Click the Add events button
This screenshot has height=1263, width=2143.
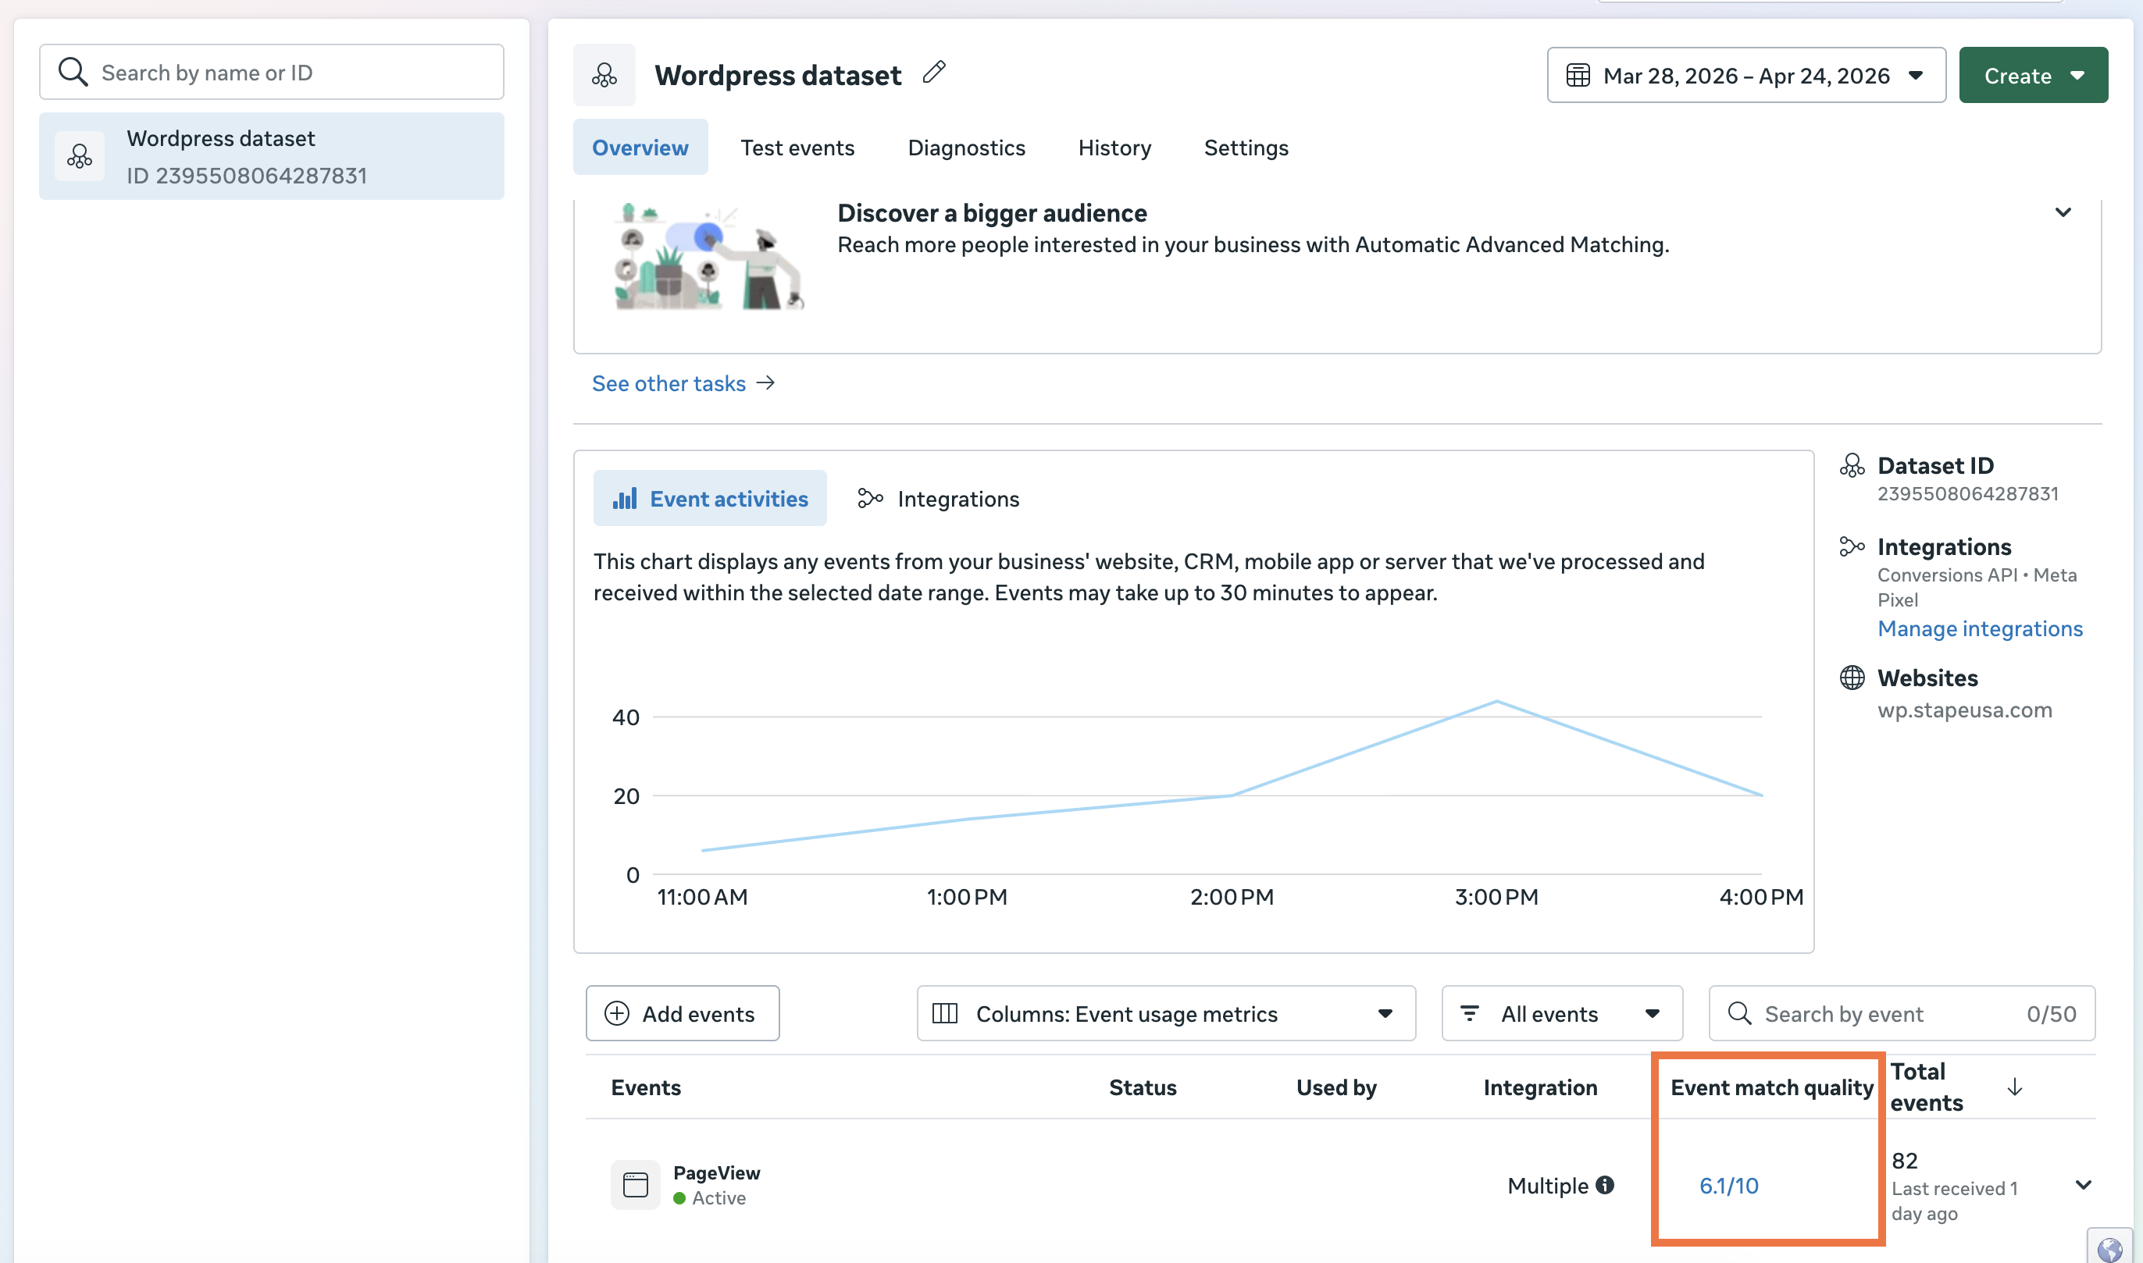[682, 1014]
